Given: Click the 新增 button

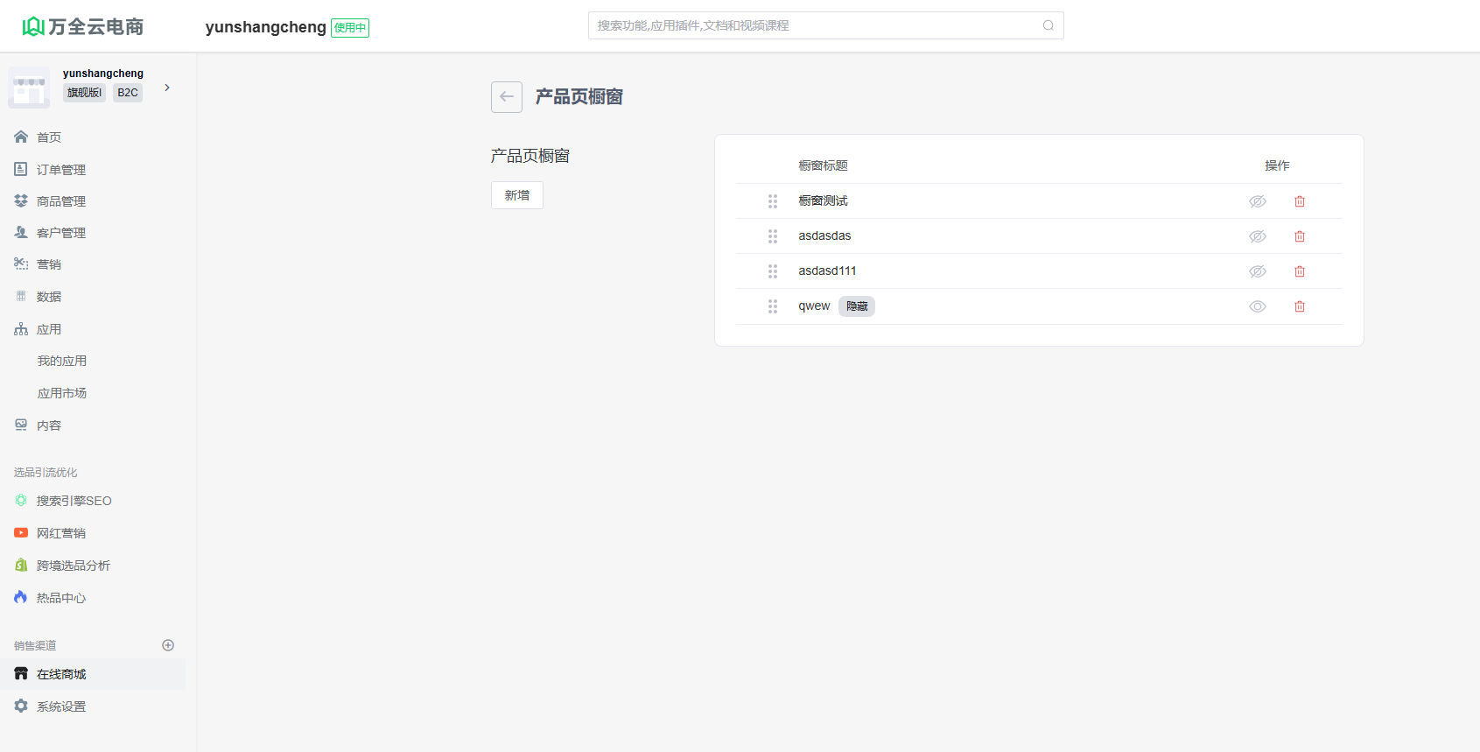Looking at the screenshot, I should tap(516, 195).
